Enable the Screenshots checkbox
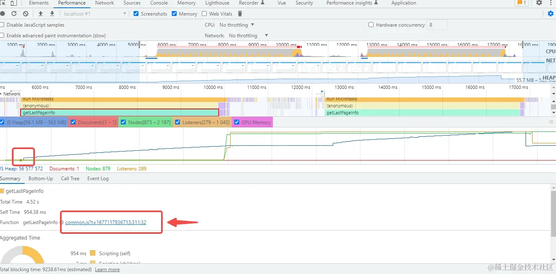The height and width of the screenshot is (274, 556). pos(136,14)
